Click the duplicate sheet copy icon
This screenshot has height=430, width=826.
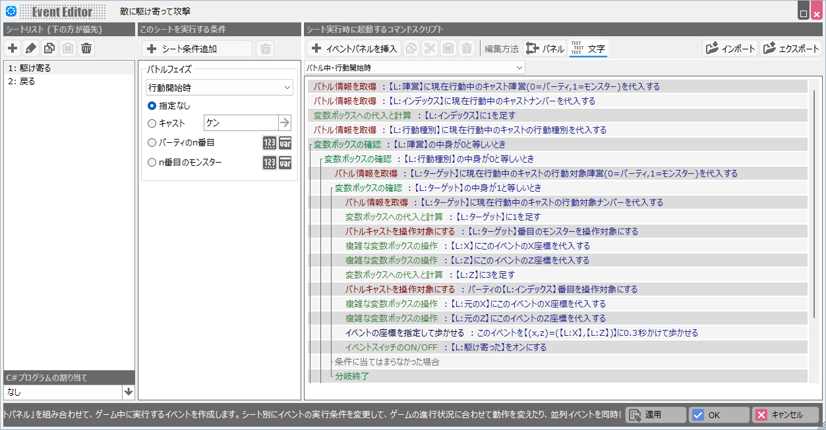pos(49,48)
